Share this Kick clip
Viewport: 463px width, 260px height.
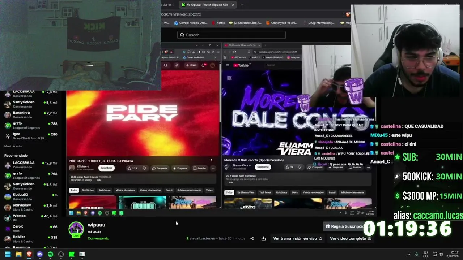point(252,238)
